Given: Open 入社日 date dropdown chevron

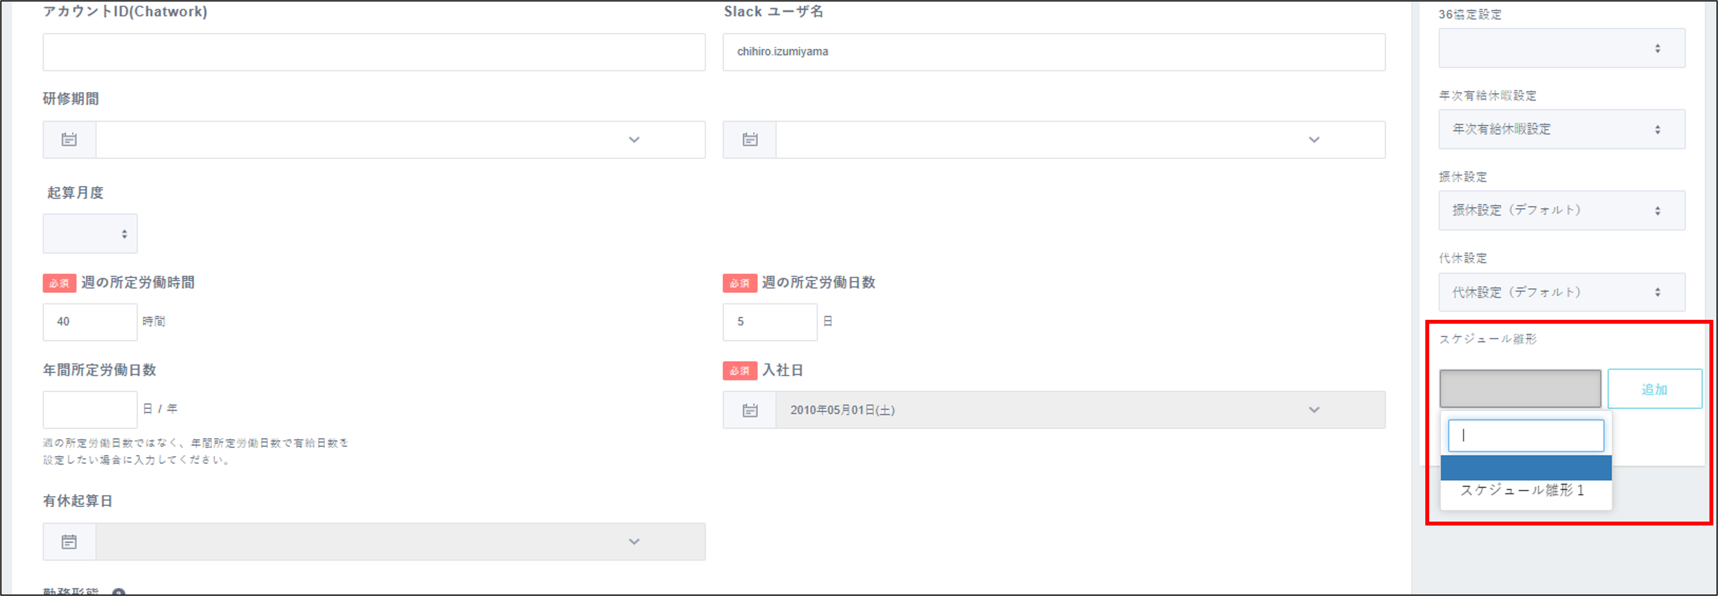Looking at the screenshot, I should pyautogui.click(x=1313, y=410).
